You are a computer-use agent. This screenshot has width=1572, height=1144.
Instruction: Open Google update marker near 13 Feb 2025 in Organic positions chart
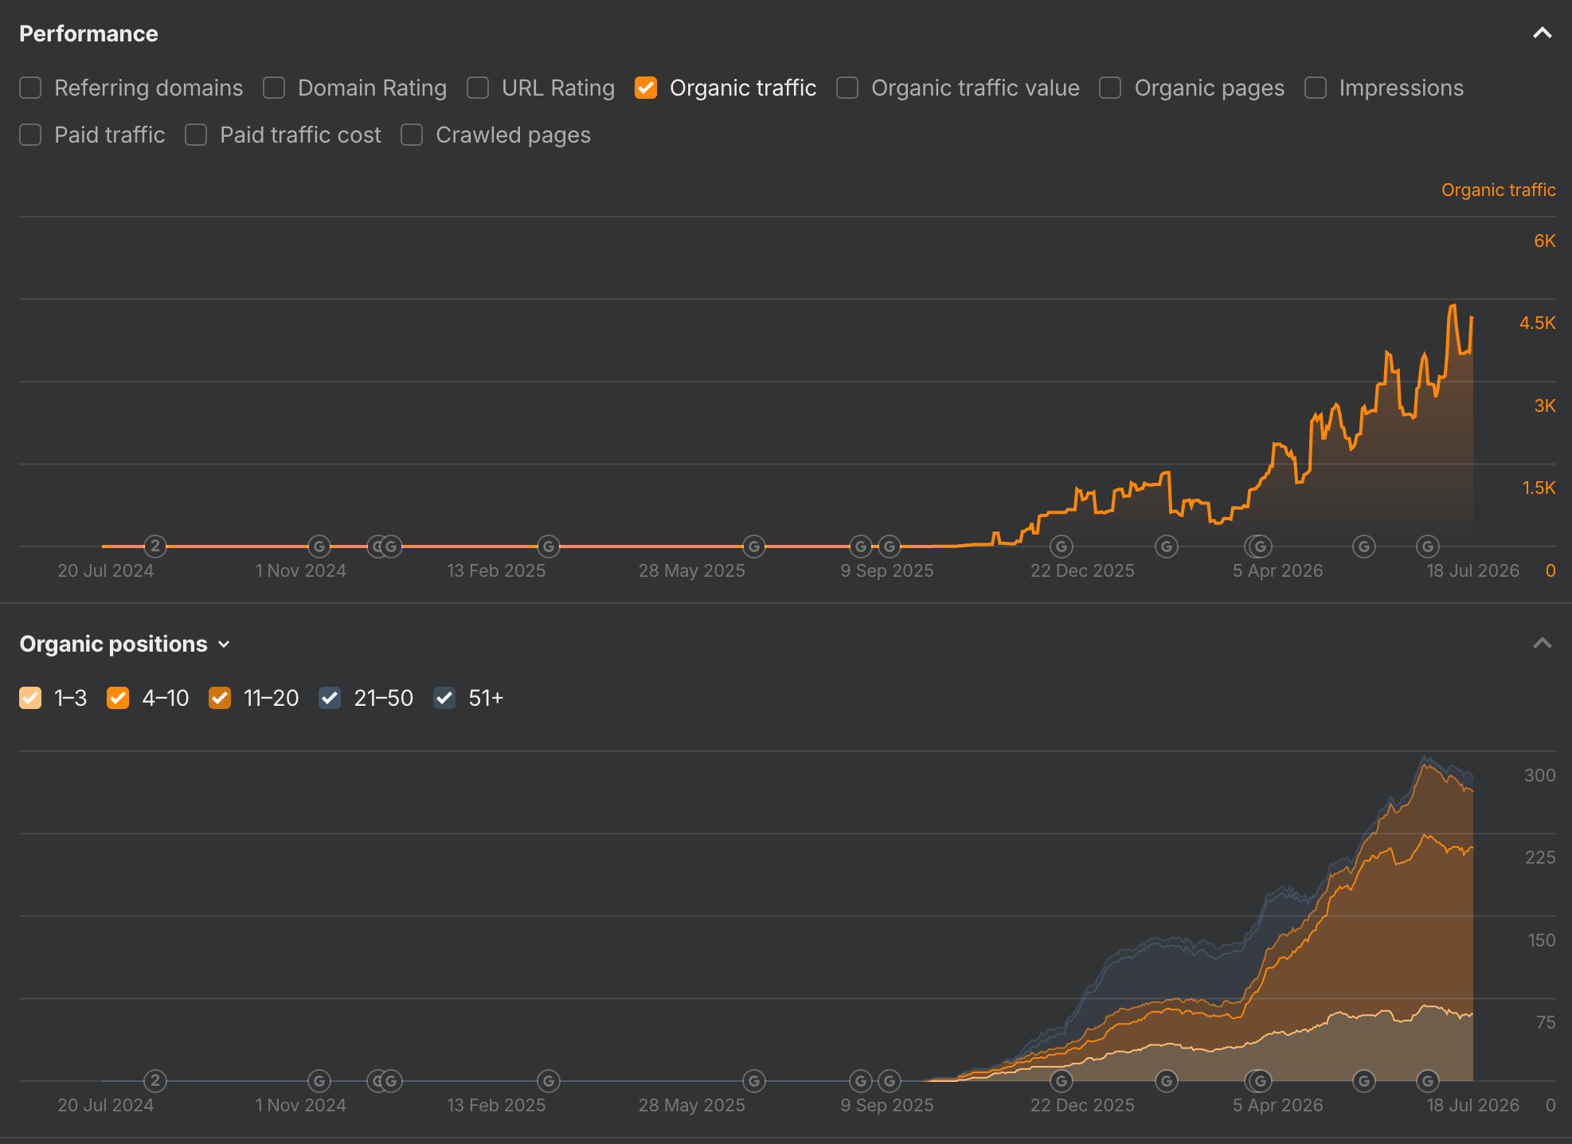coord(549,1081)
